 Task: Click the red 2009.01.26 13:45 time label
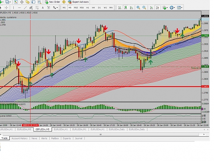tap(30, 125)
